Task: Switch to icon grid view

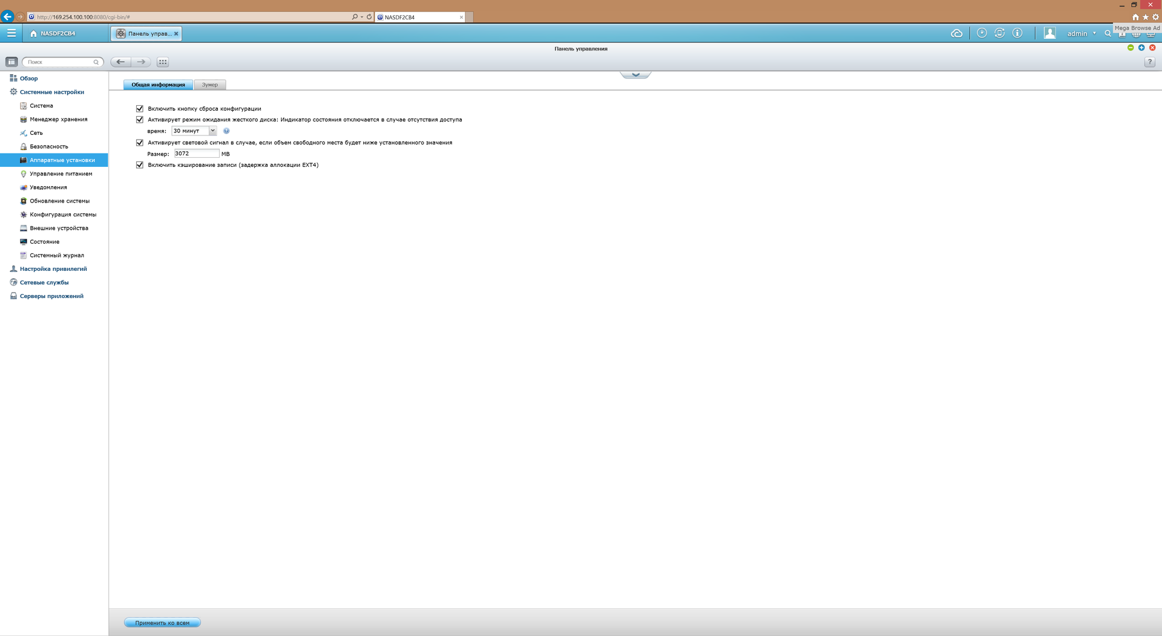Action: tap(162, 62)
